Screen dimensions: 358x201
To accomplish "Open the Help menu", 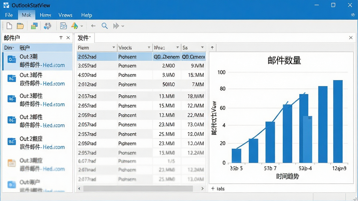I will coord(87,15).
